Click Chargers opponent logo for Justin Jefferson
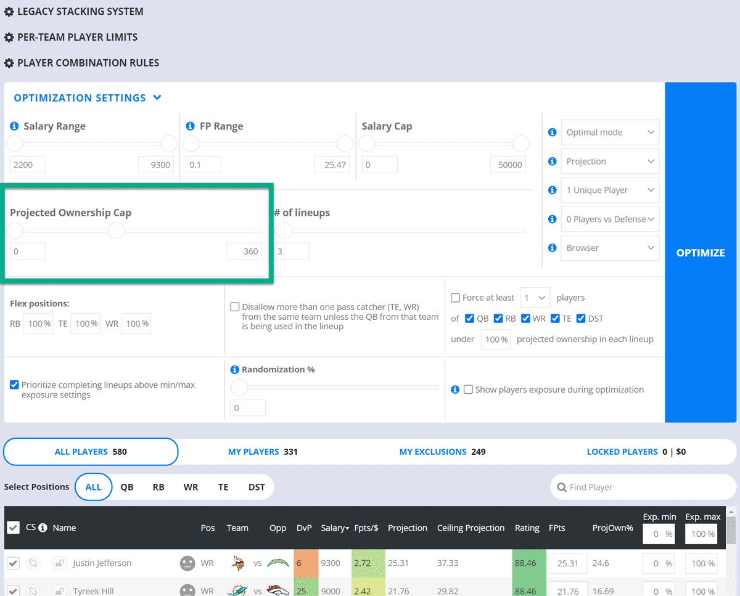740x596 pixels. pyautogui.click(x=278, y=563)
